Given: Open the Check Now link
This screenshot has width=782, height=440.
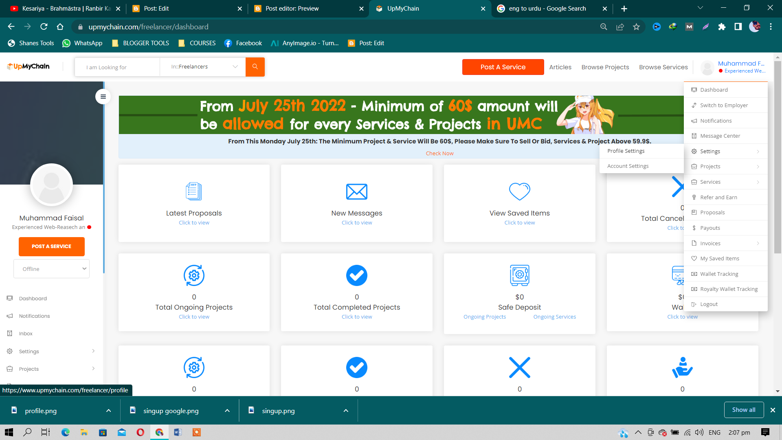Looking at the screenshot, I should tap(439, 154).
